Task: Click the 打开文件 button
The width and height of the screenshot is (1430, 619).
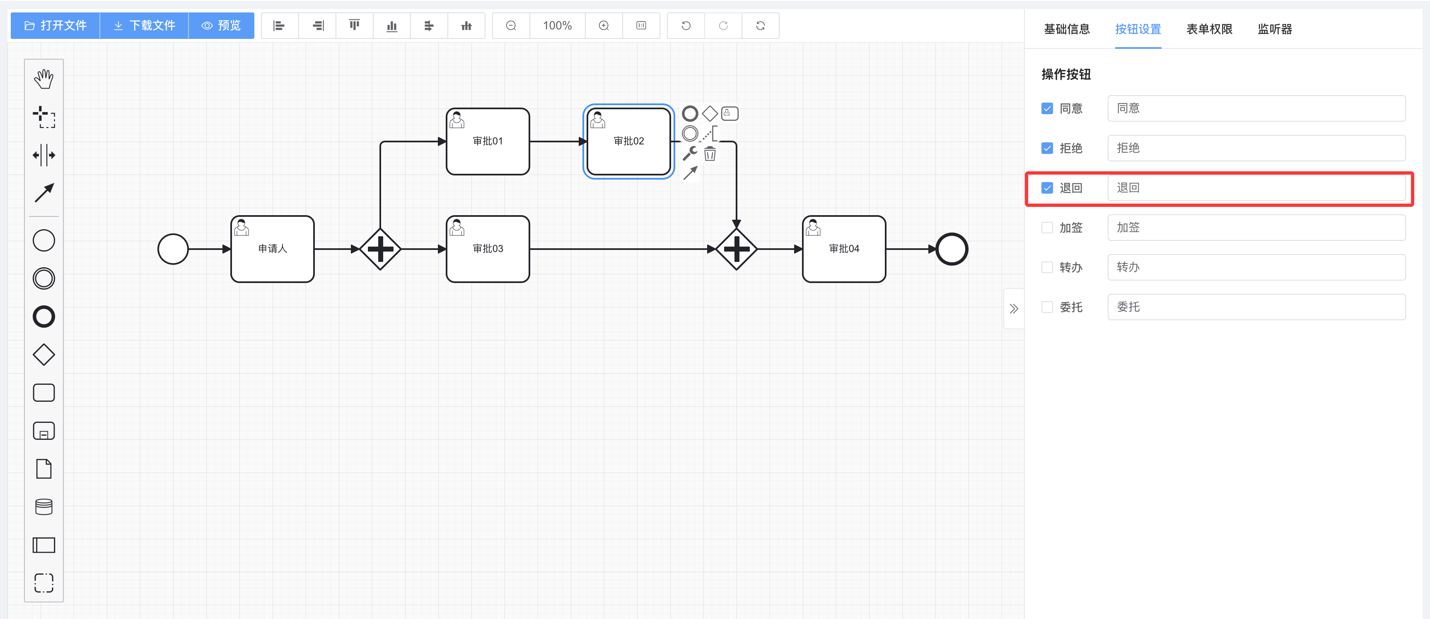Action: 56,26
